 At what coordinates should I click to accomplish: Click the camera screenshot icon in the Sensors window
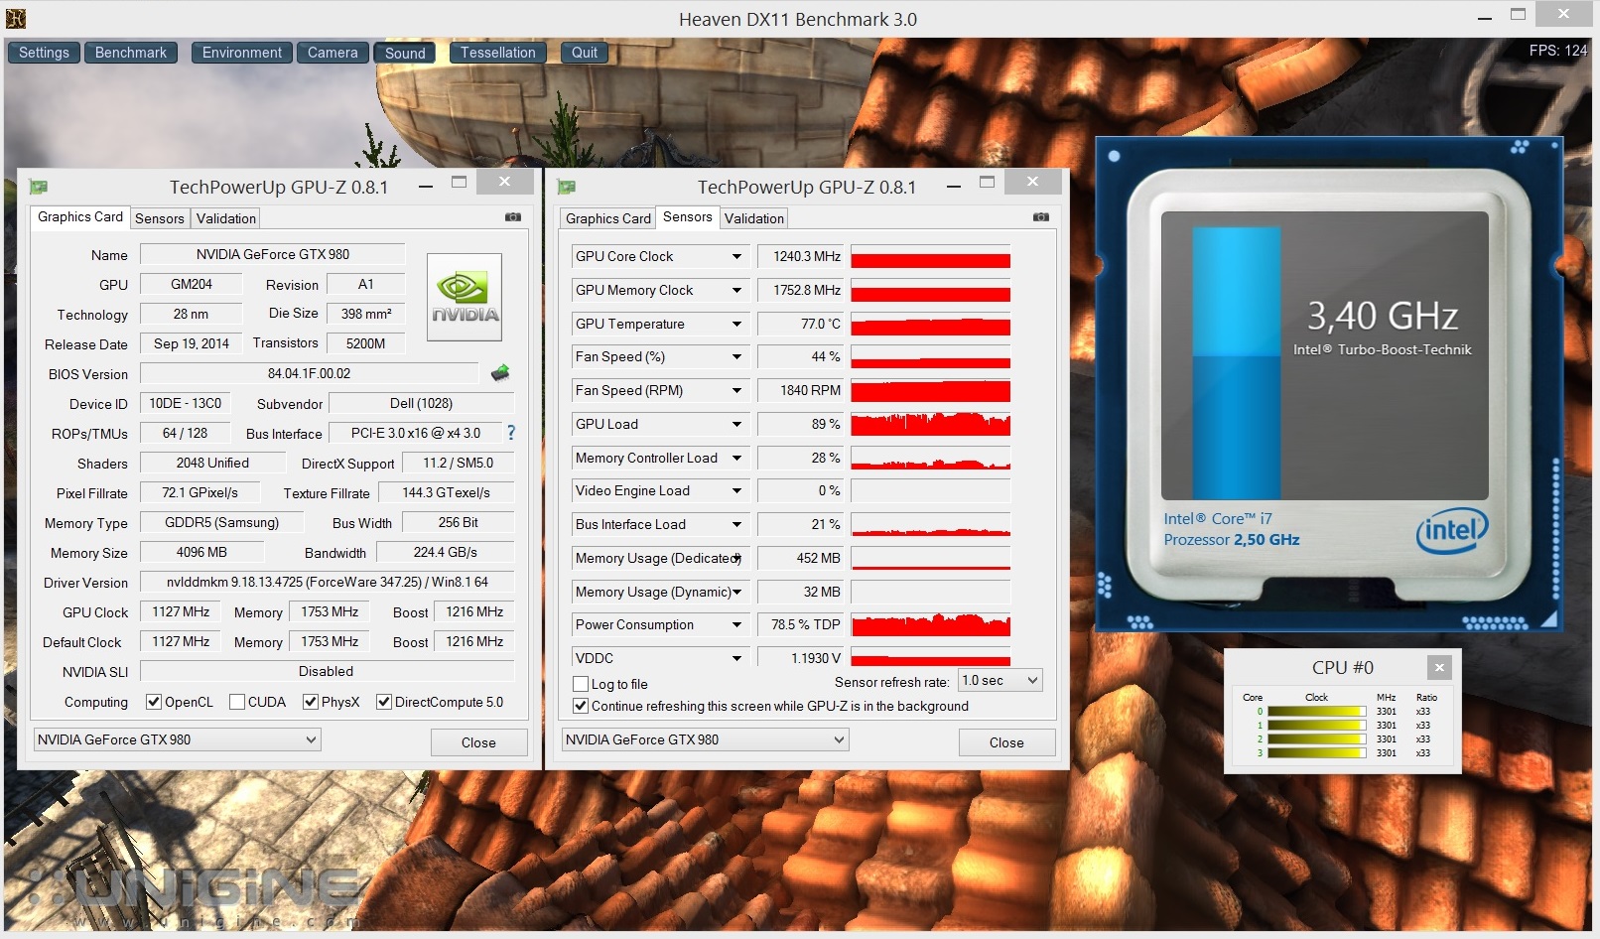coord(1041,216)
